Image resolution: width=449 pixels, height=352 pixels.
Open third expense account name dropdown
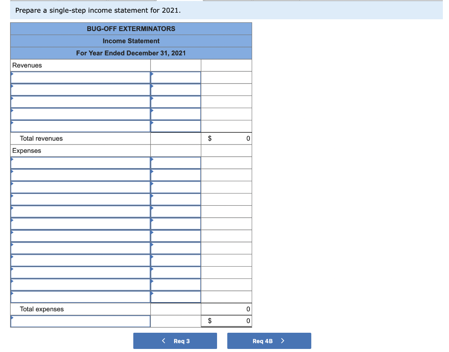[x=81, y=187]
